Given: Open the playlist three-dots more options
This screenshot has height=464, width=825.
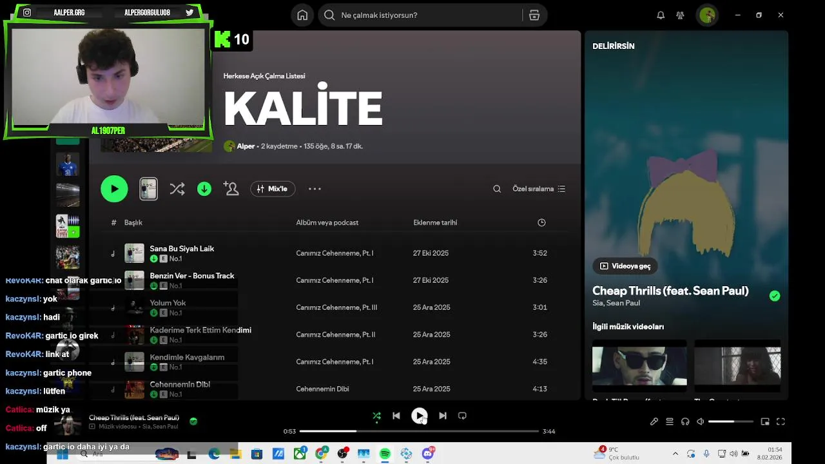Looking at the screenshot, I should point(315,189).
